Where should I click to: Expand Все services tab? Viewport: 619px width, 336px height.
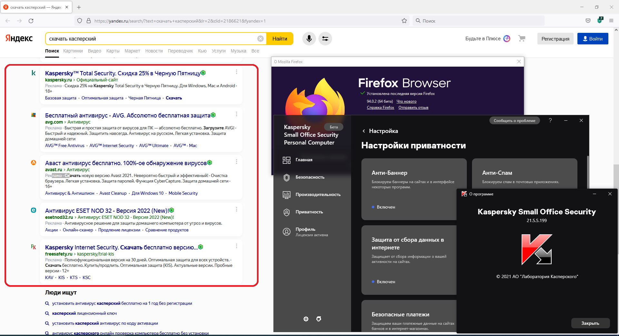click(x=255, y=51)
